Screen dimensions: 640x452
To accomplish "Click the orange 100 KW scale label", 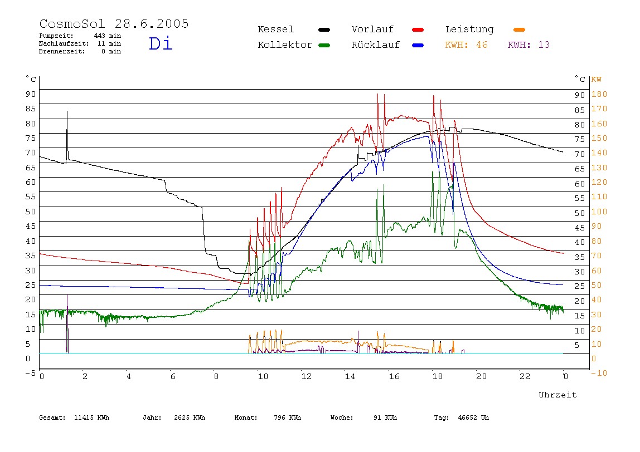I will [599, 212].
